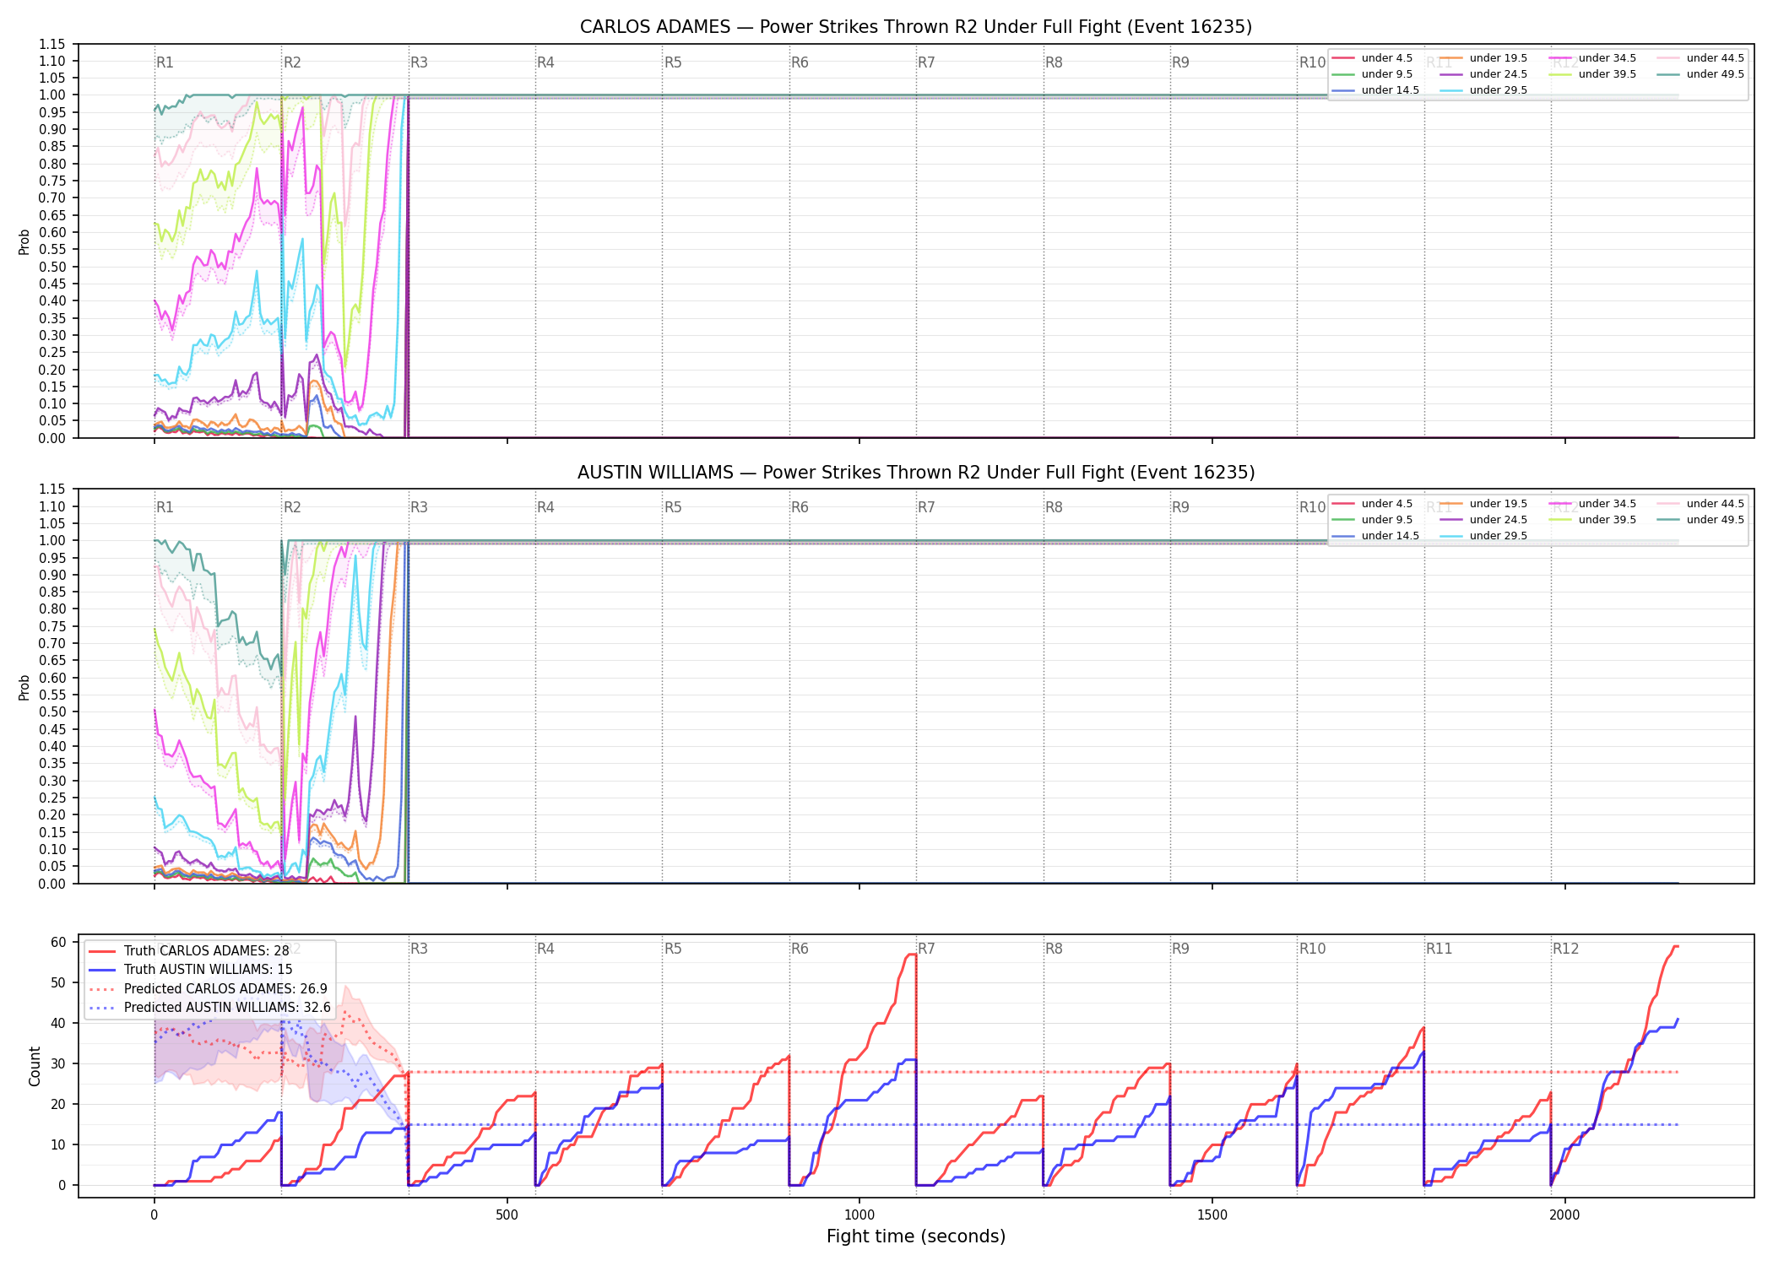Click the 'Count' y-axis label
This screenshot has width=1773, height=1266.
pyautogui.click(x=35, y=1066)
